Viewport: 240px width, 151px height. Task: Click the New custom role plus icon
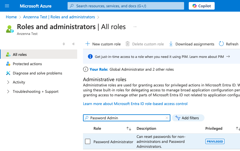pos(87,44)
